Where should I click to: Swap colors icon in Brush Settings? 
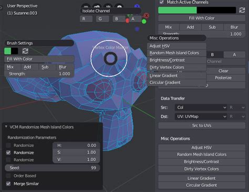25,51
